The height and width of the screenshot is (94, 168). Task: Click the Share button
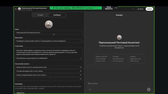coord(140,9)
